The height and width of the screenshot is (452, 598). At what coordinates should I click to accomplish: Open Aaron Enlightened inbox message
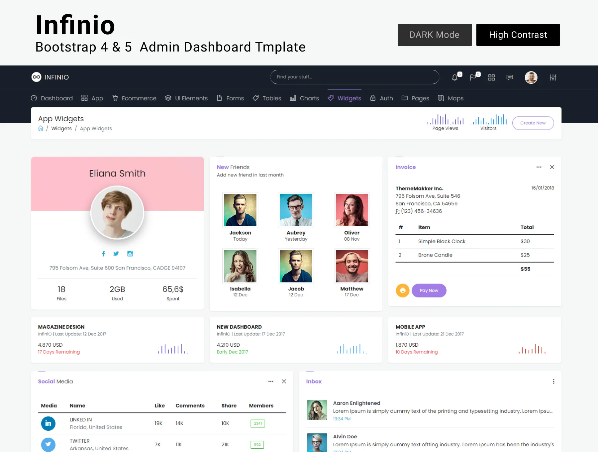430,411
